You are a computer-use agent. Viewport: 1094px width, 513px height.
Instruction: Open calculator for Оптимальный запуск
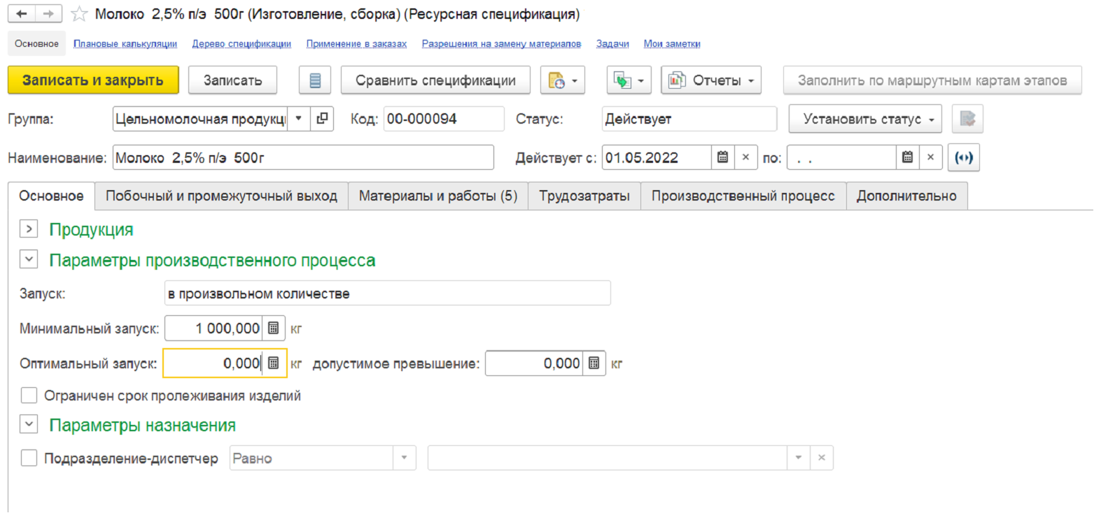[274, 363]
